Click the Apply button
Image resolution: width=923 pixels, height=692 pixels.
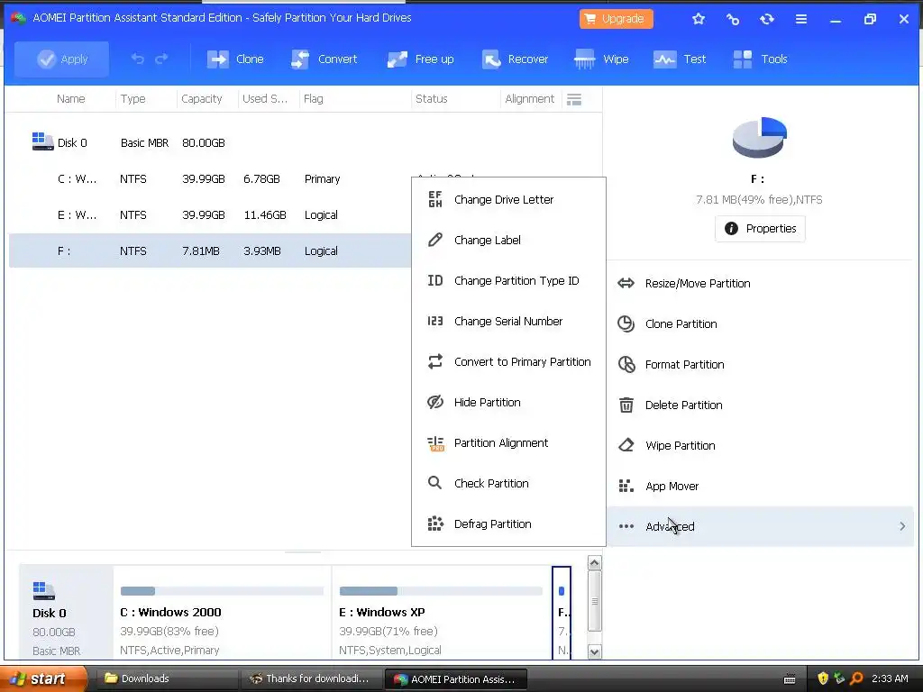click(62, 59)
